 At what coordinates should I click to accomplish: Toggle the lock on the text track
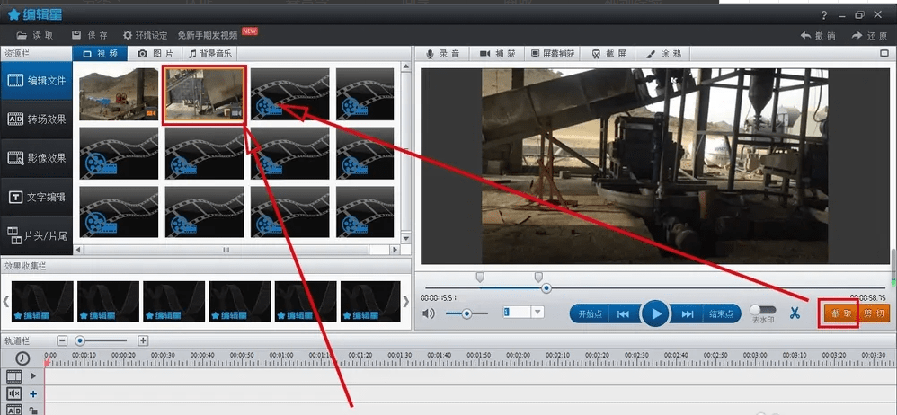33,411
